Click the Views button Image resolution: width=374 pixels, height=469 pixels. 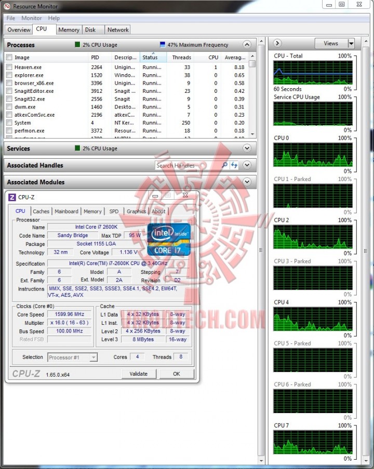pyautogui.click(x=331, y=44)
